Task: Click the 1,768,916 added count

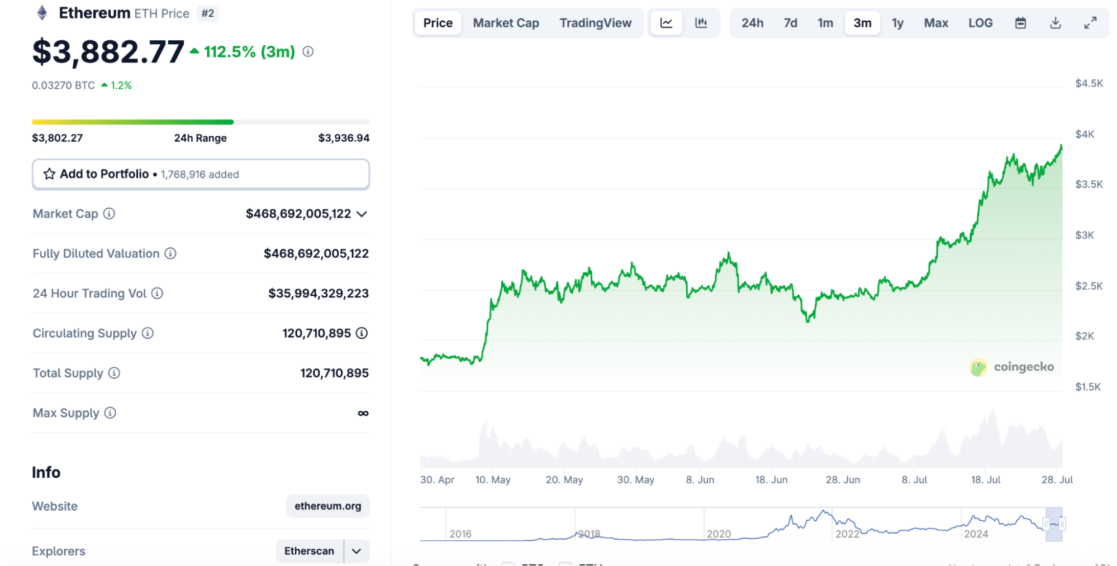Action: pos(200,175)
